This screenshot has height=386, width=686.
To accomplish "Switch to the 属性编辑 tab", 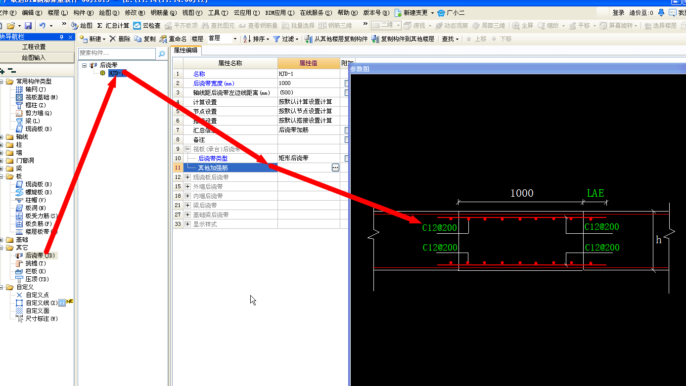I will (x=185, y=50).
